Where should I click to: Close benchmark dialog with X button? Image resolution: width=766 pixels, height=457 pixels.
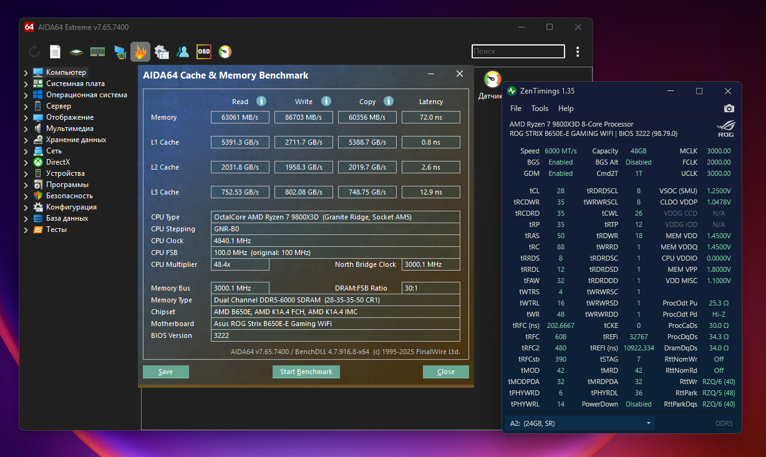pos(460,74)
